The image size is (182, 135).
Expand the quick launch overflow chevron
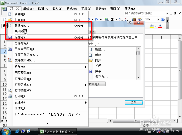34,130
